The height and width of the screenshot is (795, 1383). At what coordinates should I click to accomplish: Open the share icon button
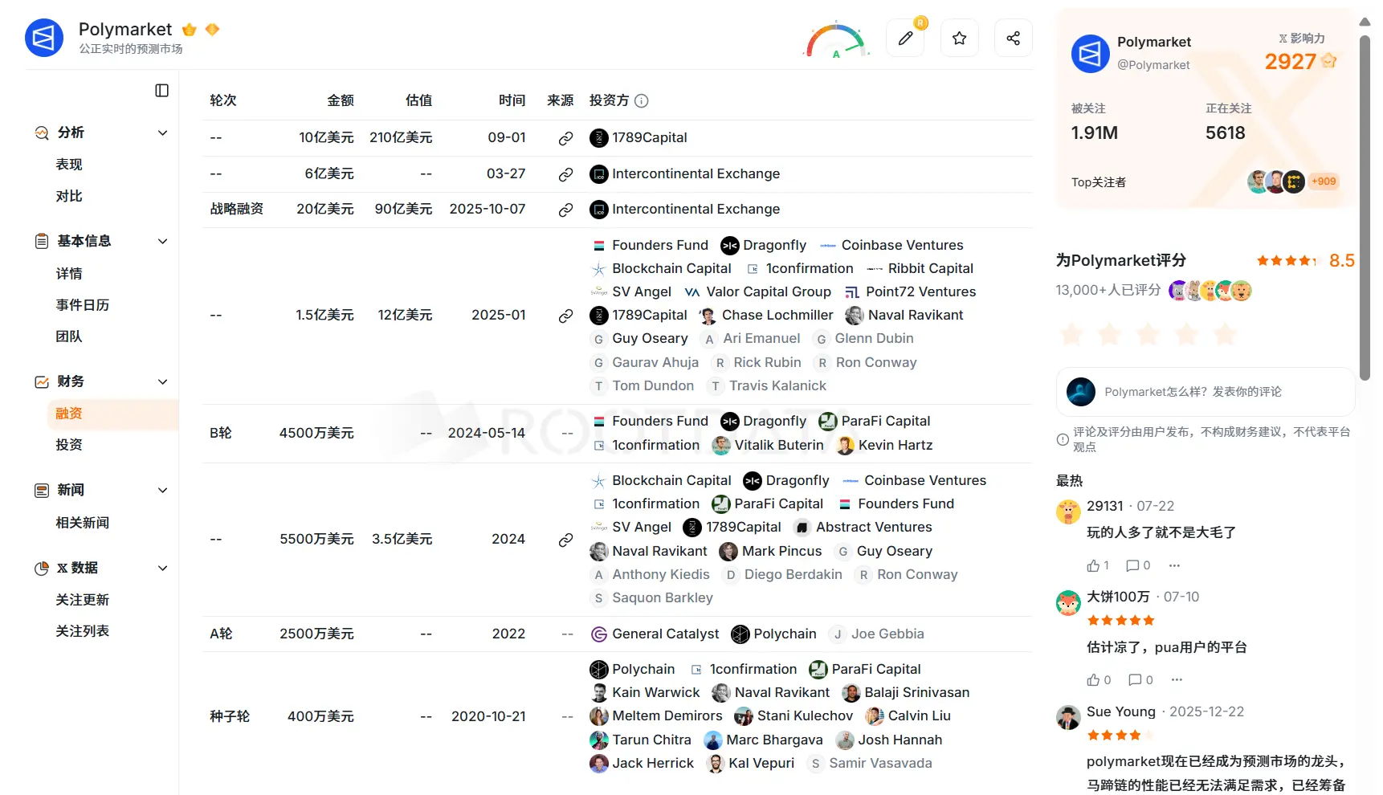click(x=1013, y=38)
